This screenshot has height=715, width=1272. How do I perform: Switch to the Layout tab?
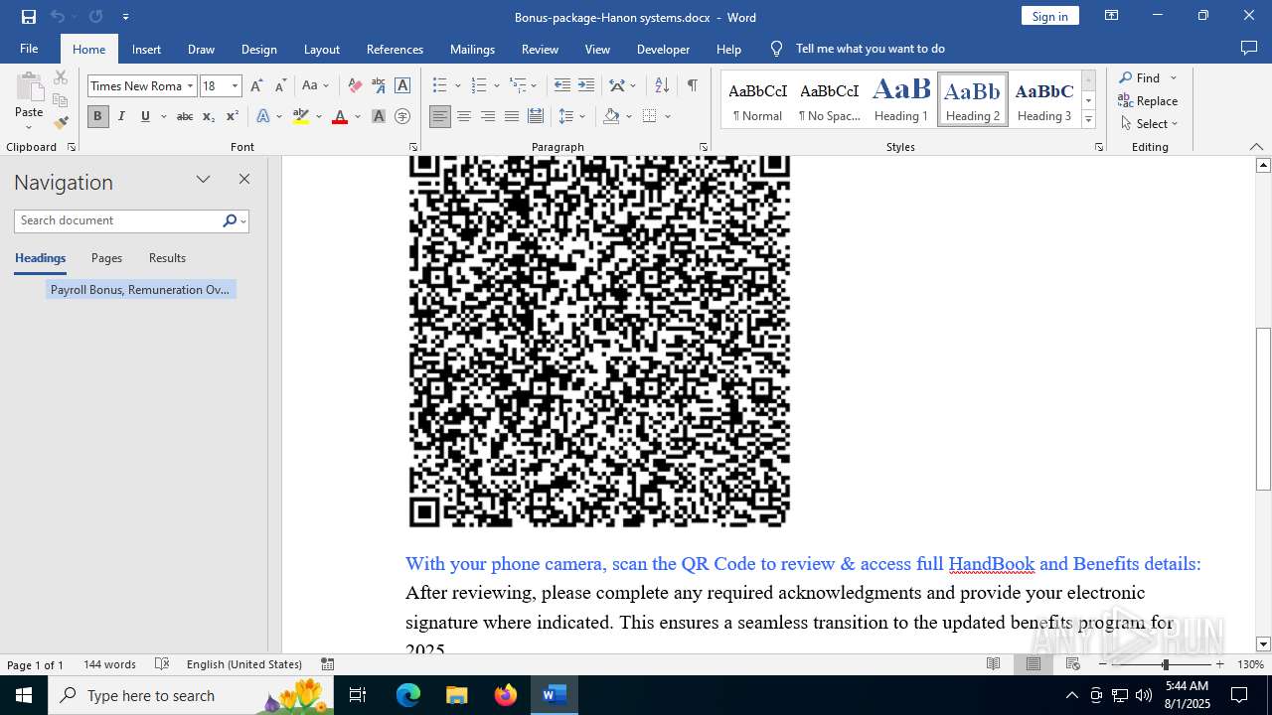tap(321, 49)
